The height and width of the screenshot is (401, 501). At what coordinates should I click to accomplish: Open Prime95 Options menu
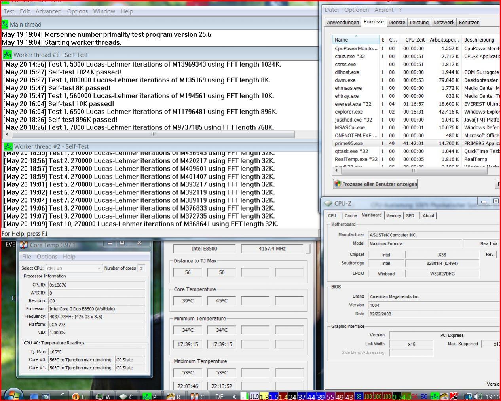(x=78, y=11)
